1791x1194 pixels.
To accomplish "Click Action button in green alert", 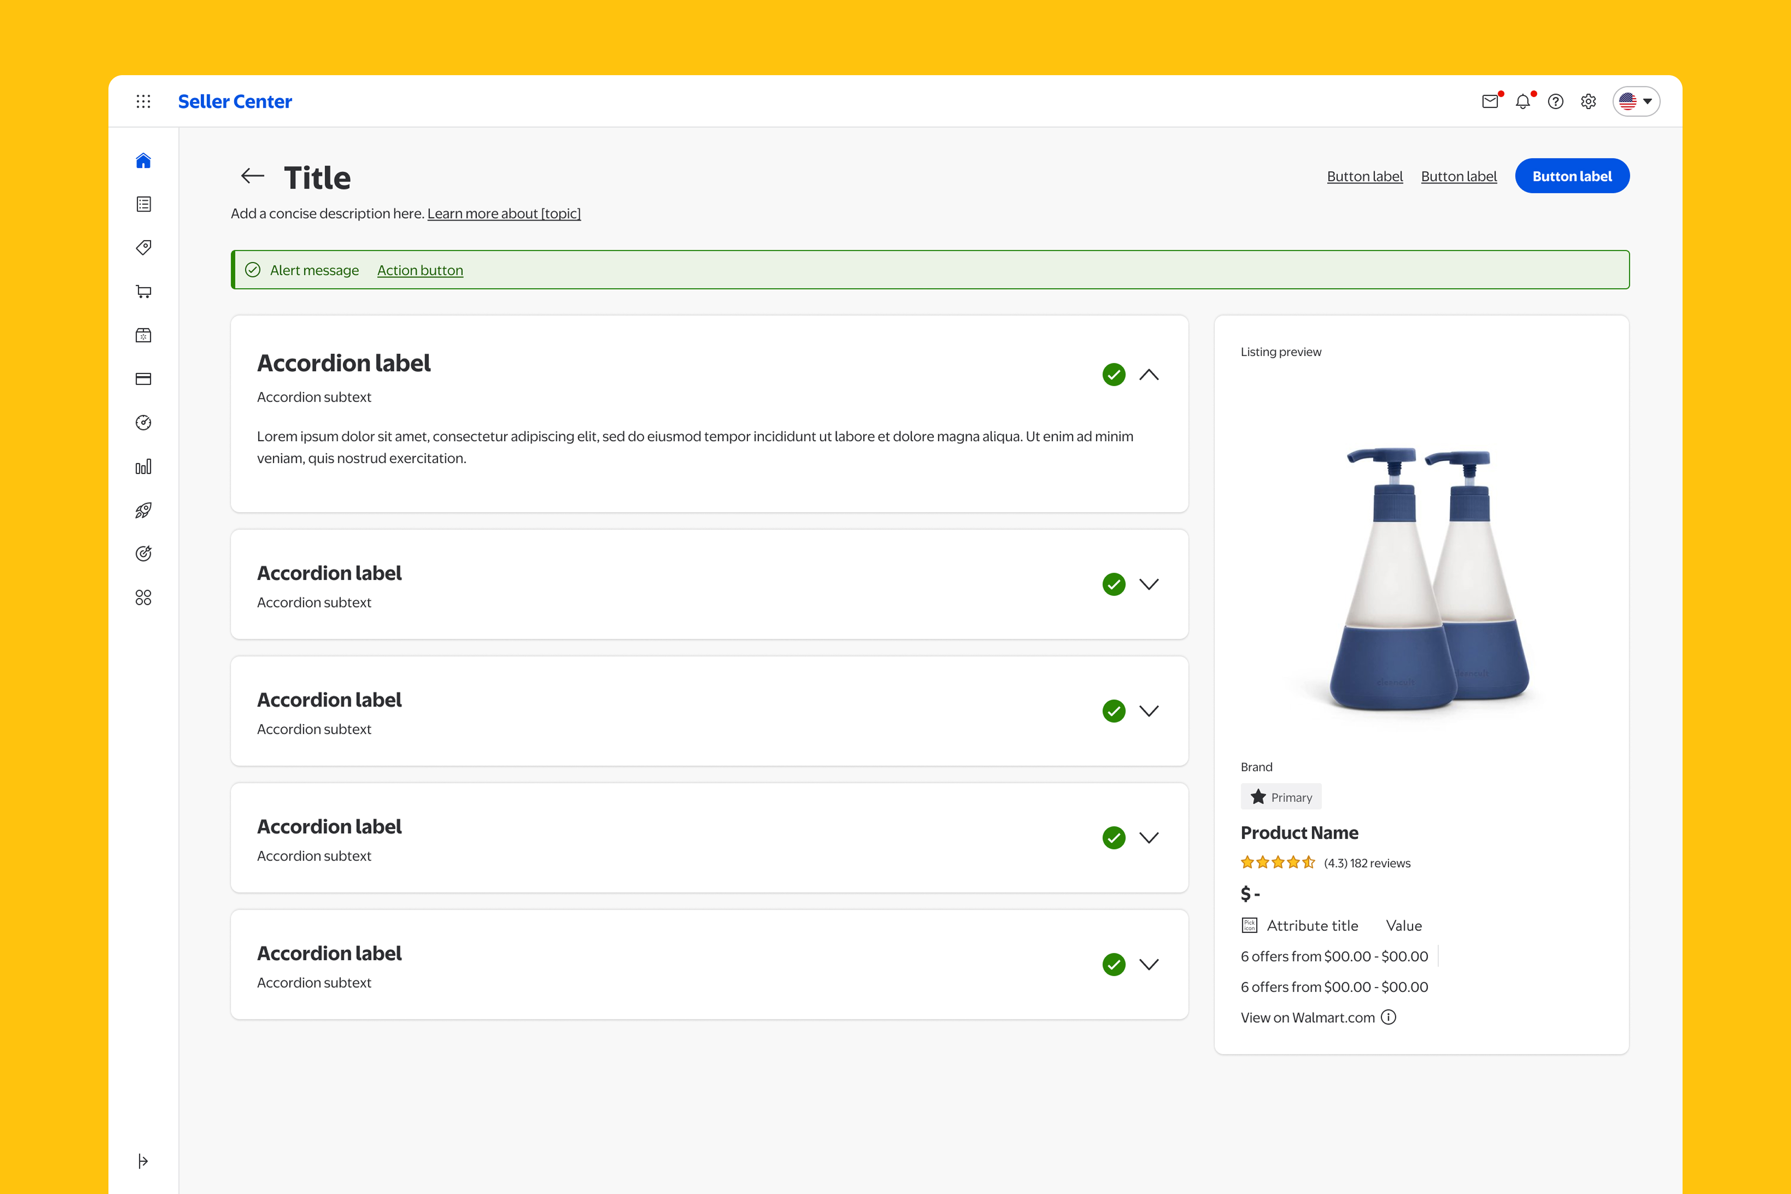I will (420, 271).
